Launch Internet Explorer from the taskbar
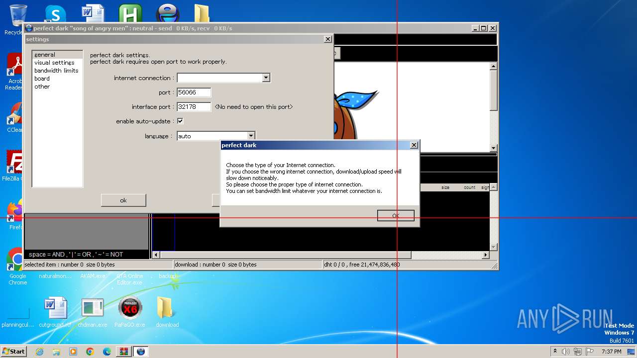637x358 pixels. click(x=39, y=352)
